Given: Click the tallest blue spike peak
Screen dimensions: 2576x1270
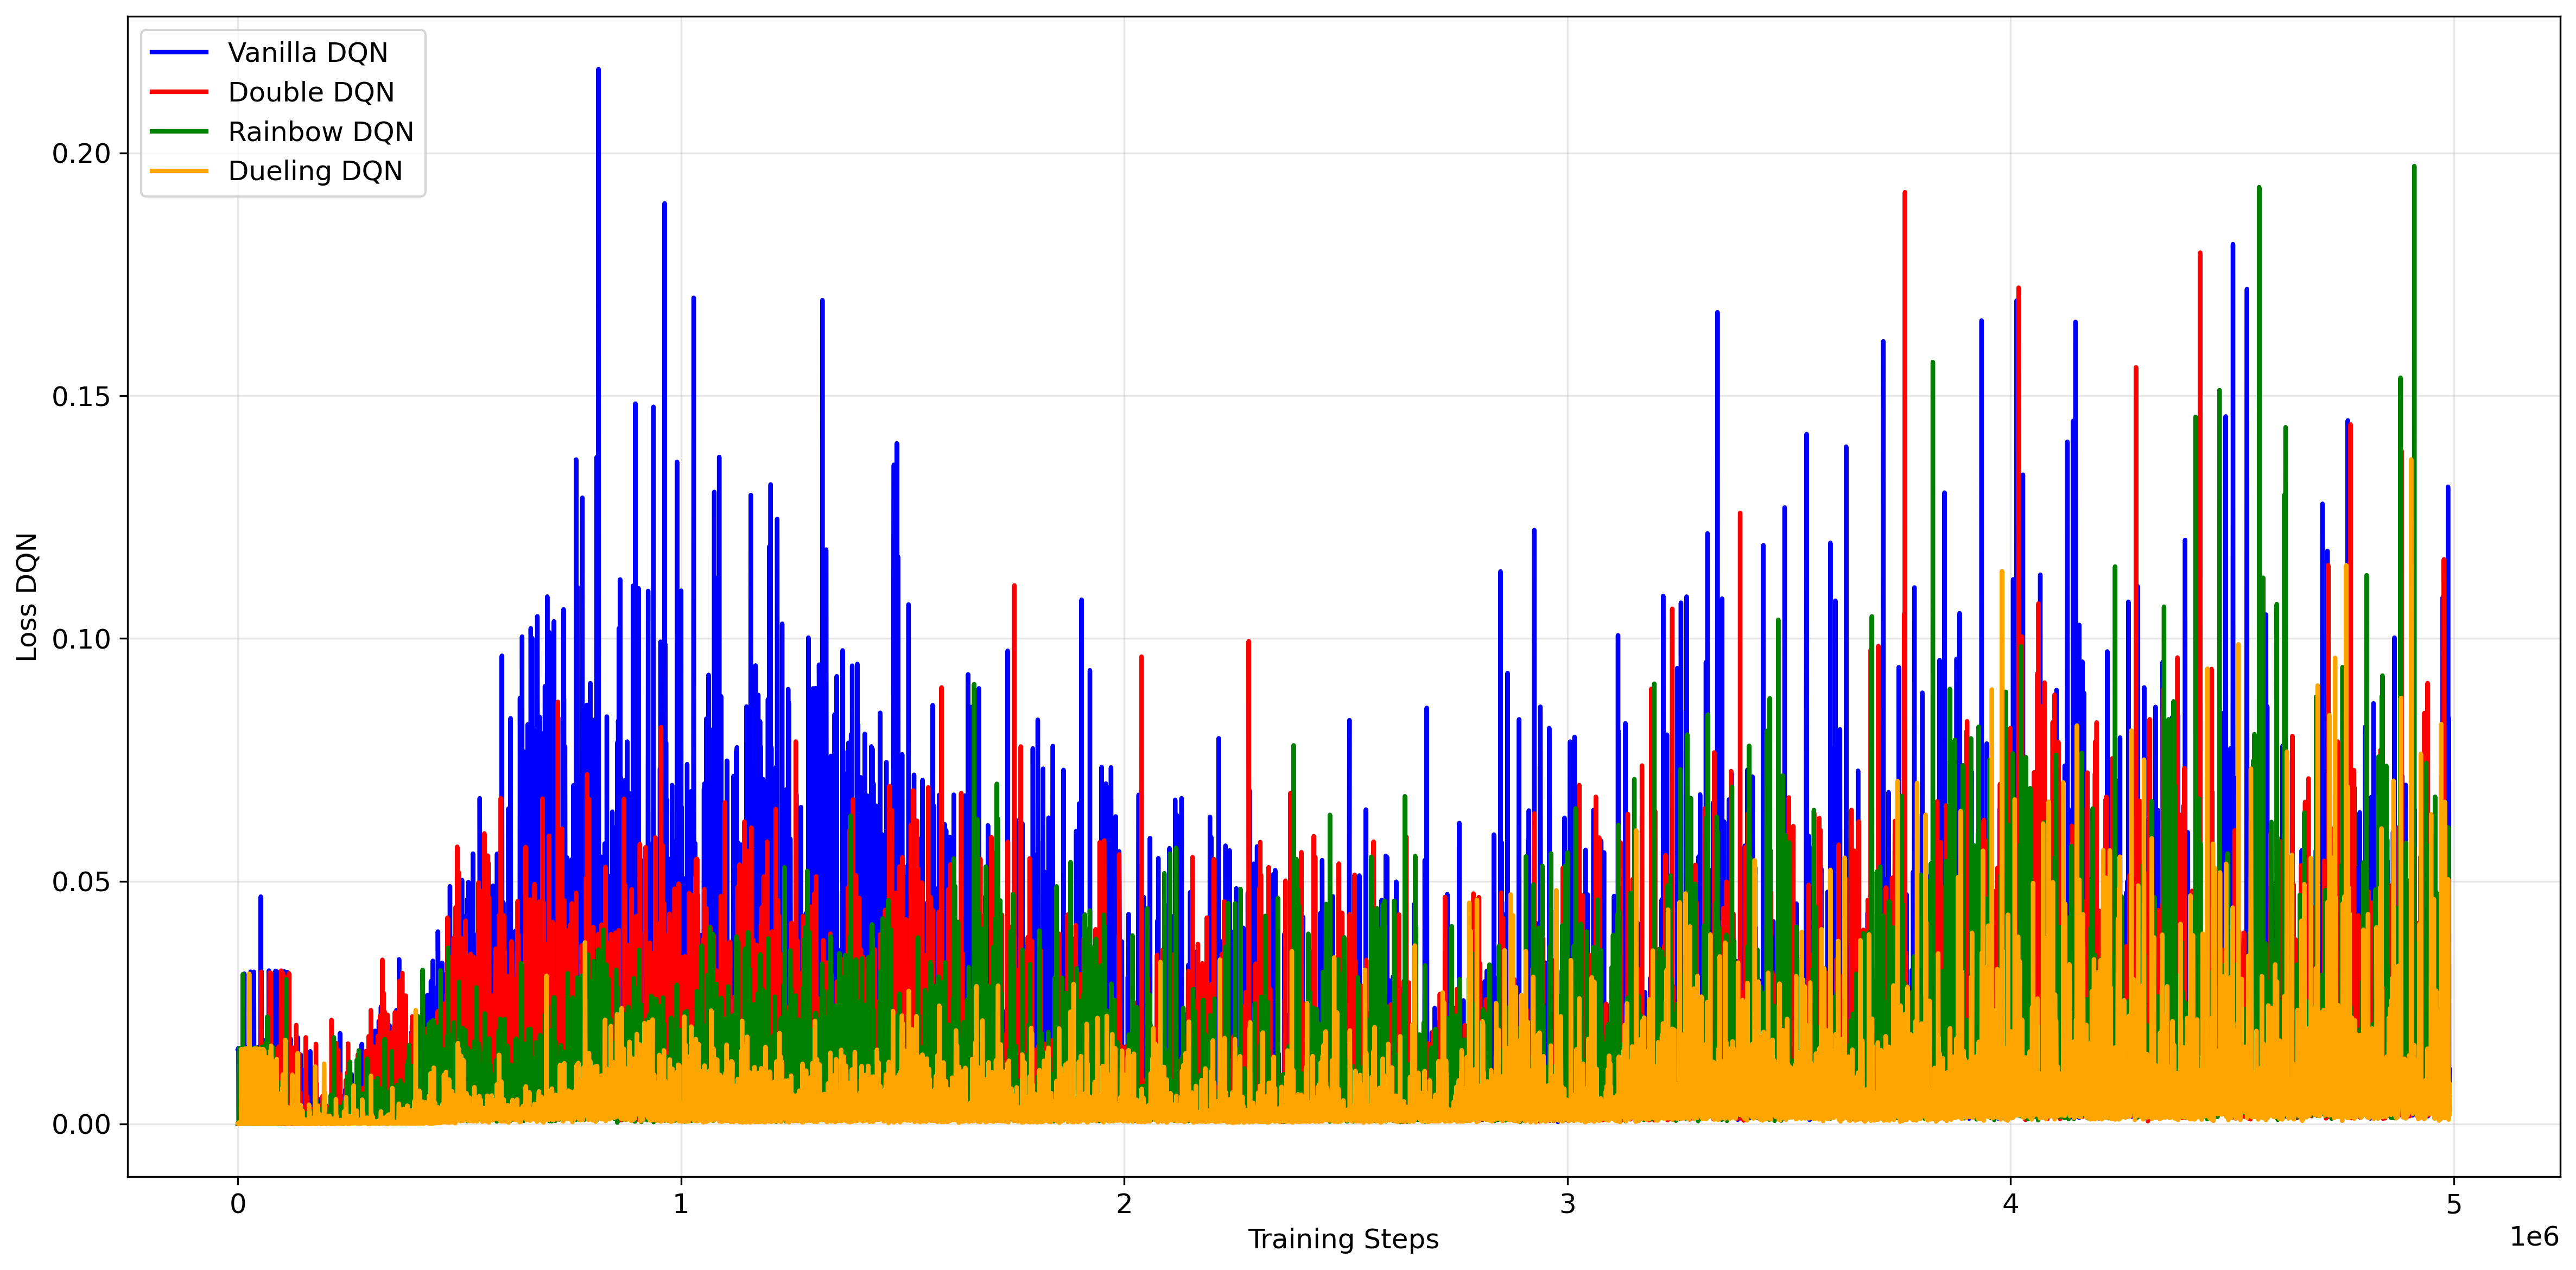Looking at the screenshot, I should [598, 70].
